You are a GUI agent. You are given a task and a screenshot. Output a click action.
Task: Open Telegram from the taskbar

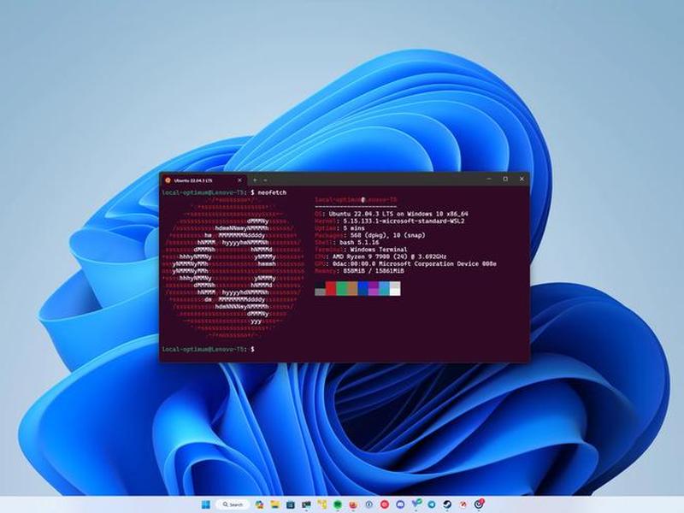(x=432, y=504)
